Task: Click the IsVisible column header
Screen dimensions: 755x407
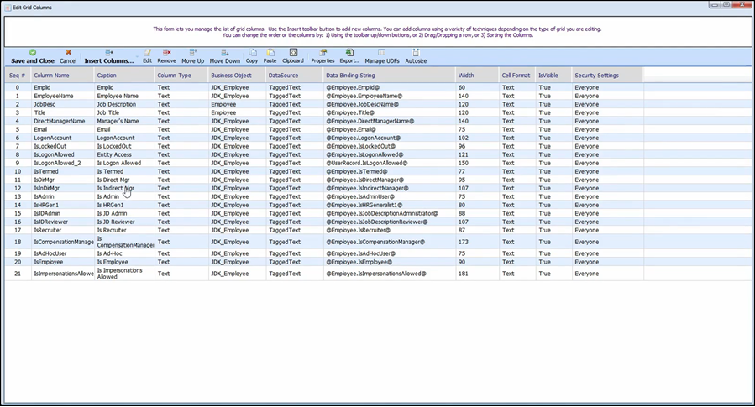Action: pos(548,76)
